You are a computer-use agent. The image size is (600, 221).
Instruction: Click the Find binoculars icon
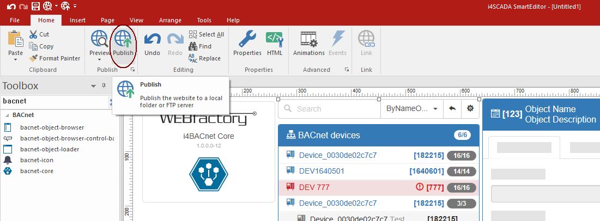click(x=193, y=46)
